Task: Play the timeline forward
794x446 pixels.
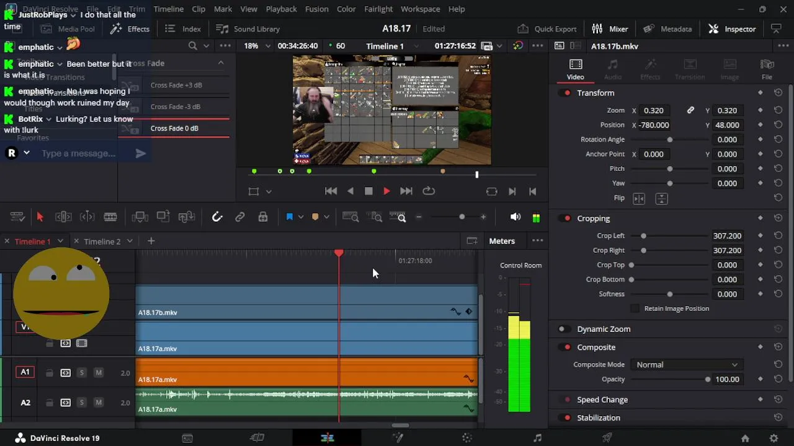Action: [386, 191]
